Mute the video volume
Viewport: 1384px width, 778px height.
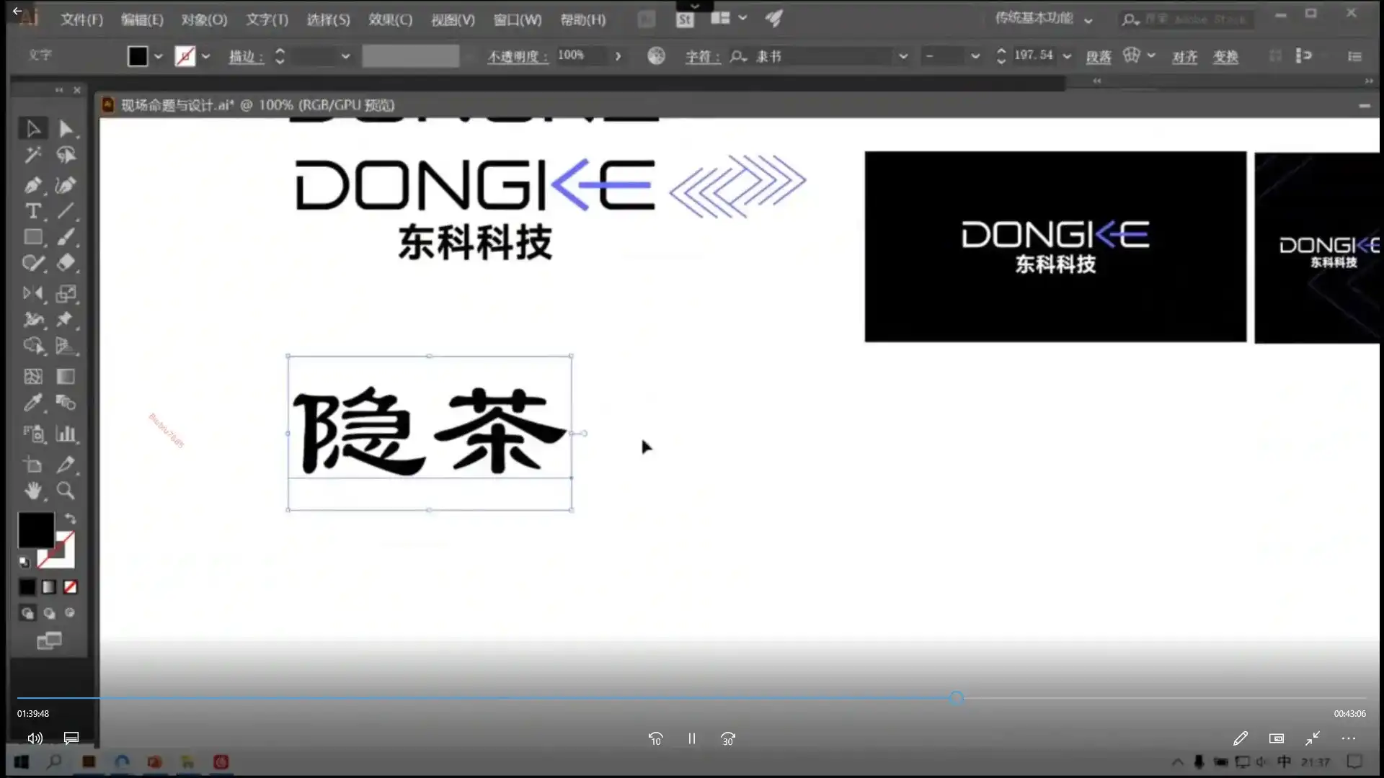coord(34,738)
